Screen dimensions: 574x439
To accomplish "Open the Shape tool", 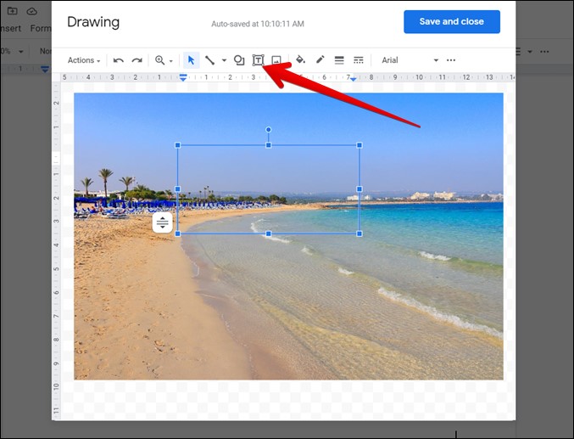I will pos(239,60).
